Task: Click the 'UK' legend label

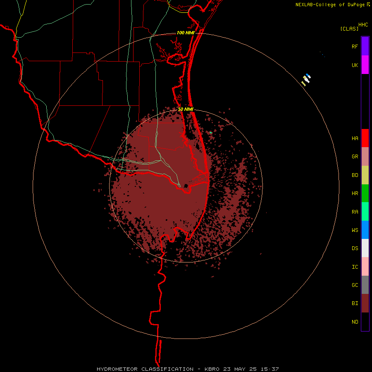Action: coord(355,65)
